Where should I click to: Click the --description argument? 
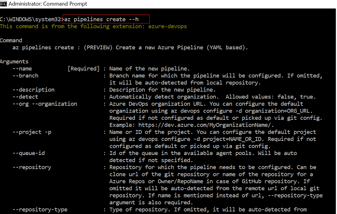(x=34, y=90)
